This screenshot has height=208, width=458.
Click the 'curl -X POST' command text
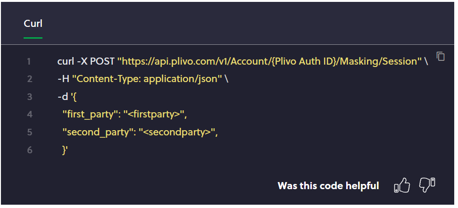(86, 61)
